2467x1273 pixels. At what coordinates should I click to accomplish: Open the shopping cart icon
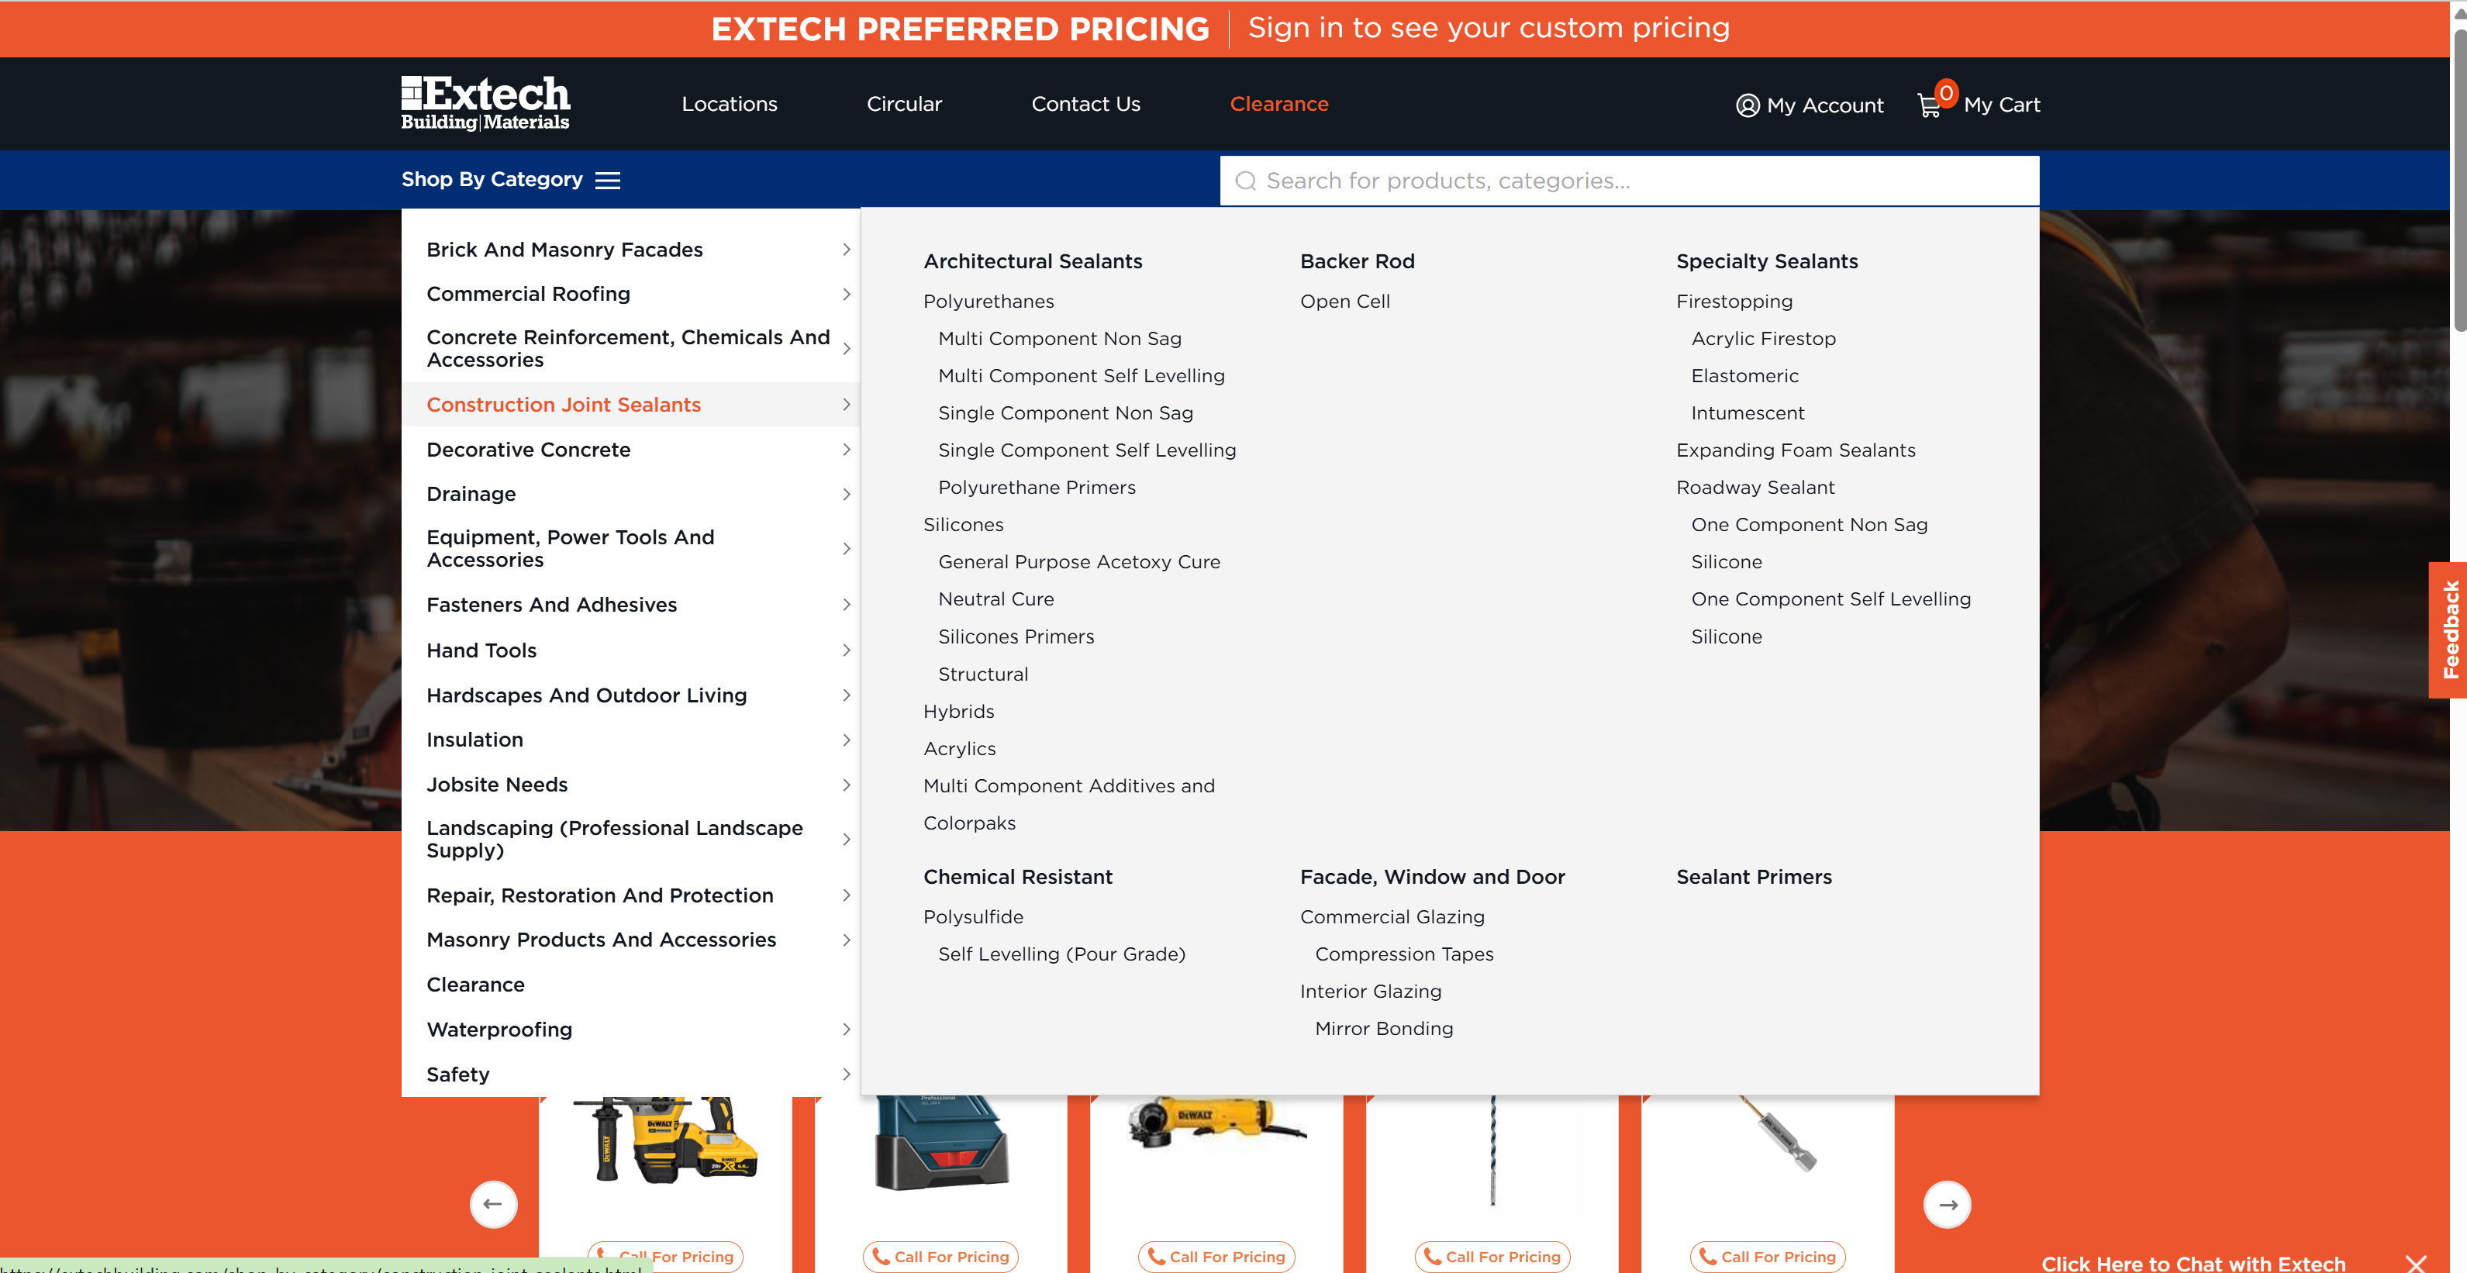point(1930,105)
